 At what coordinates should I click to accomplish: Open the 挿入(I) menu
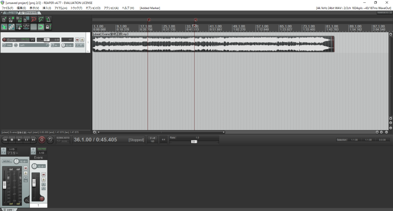pos(46,8)
